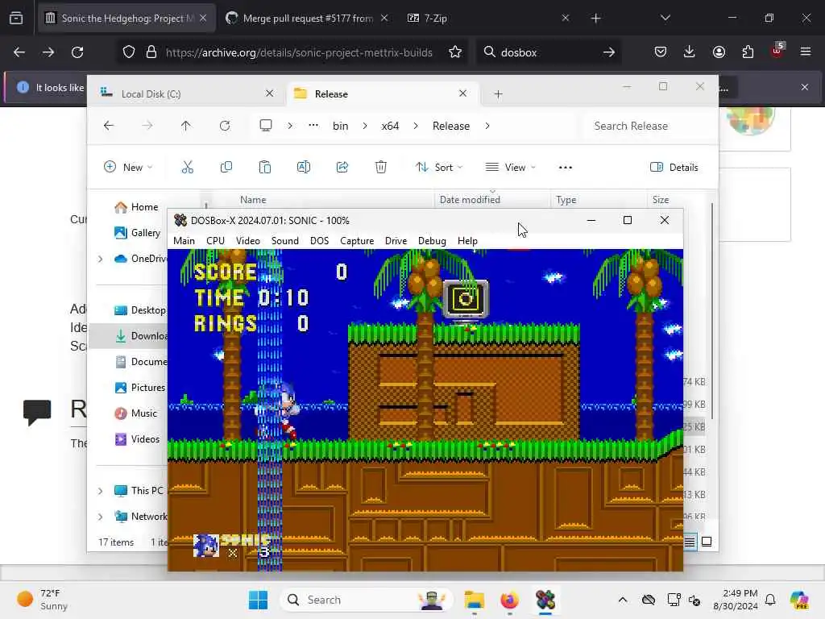Open DOSBox-X Drive menu
Screen dimensions: 825x619
tap(396, 240)
